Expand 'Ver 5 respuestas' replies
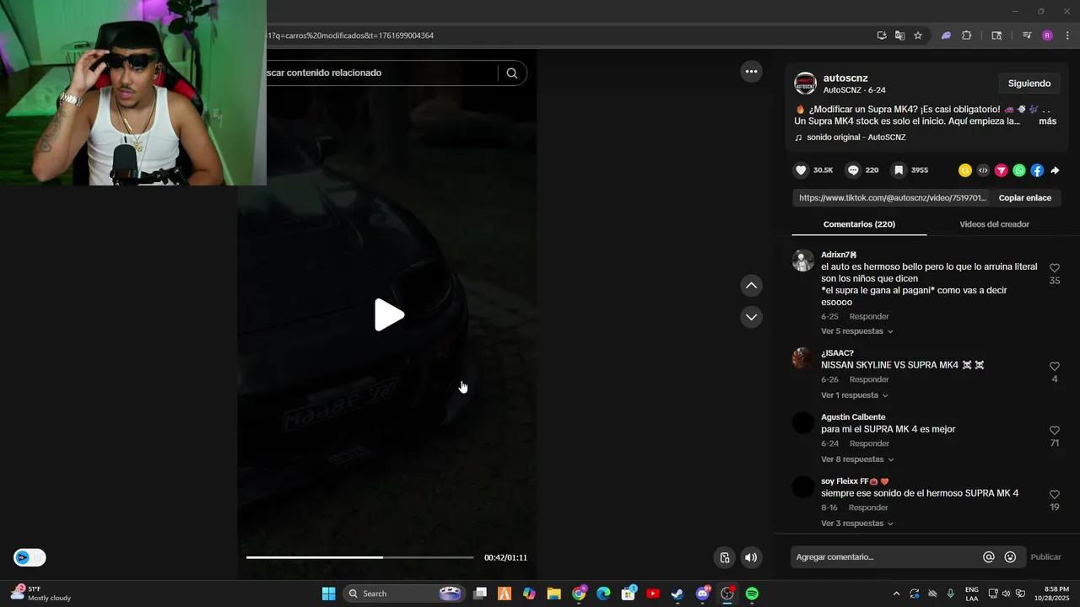The width and height of the screenshot is (1080, 607). tap(857, 331)
